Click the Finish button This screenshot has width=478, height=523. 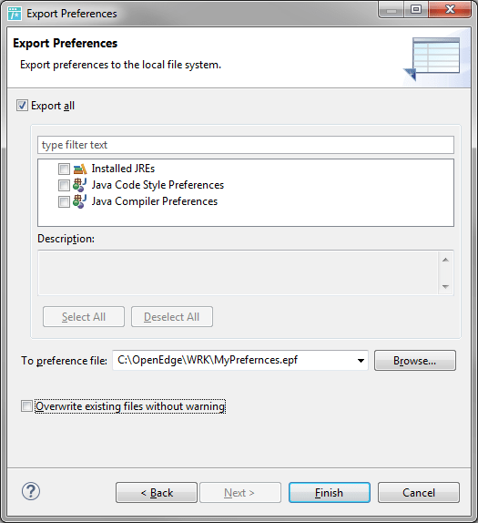(x=330, y=493)
